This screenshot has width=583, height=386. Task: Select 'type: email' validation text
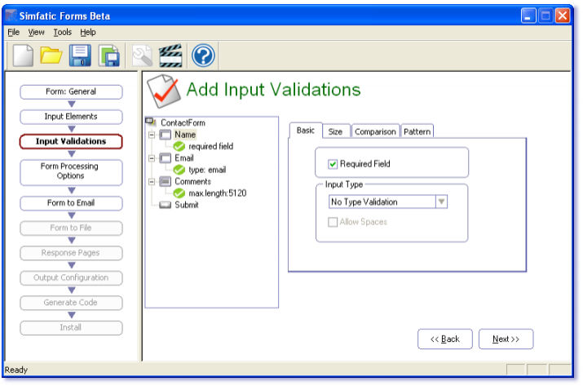click(x=207, y=170)
